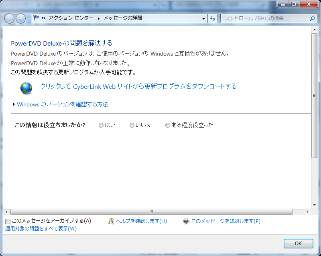Click the PowerDVD Deluxe が正常に動作しなくなりました text
This screenshot has height=256, width=321.
point(71,63)
